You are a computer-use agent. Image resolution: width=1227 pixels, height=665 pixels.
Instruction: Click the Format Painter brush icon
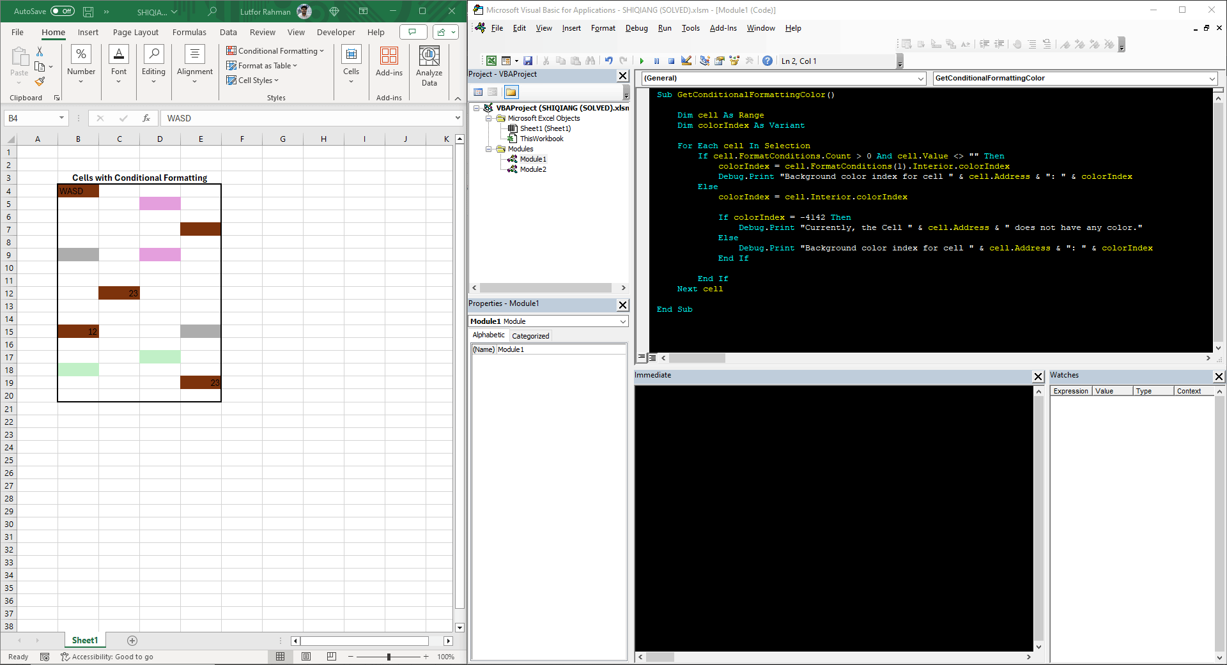click(x=40, y=82)
